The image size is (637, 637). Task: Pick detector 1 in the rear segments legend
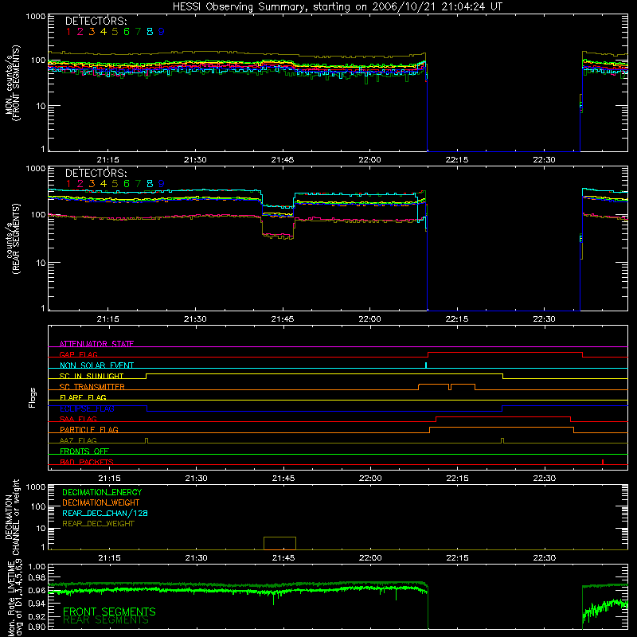pos(68,184)
